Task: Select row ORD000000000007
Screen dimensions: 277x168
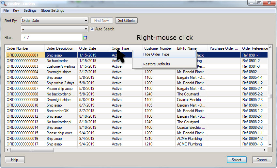Action: (136, 88)
